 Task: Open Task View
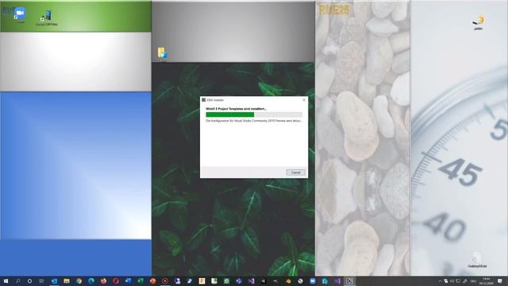[41, 281]
